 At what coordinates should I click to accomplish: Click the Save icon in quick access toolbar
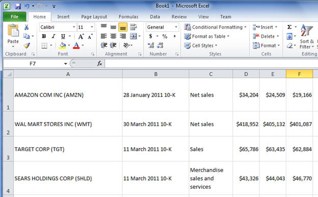click(18, 6)
